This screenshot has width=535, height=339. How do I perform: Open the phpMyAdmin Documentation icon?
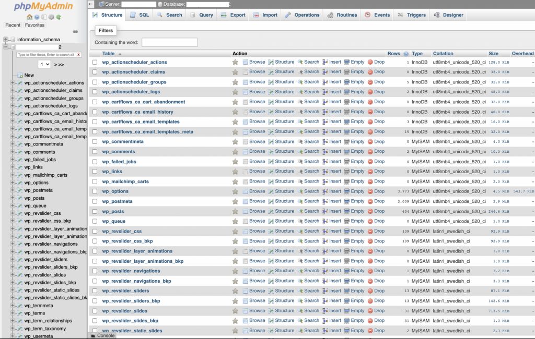[x=45, y=17]
